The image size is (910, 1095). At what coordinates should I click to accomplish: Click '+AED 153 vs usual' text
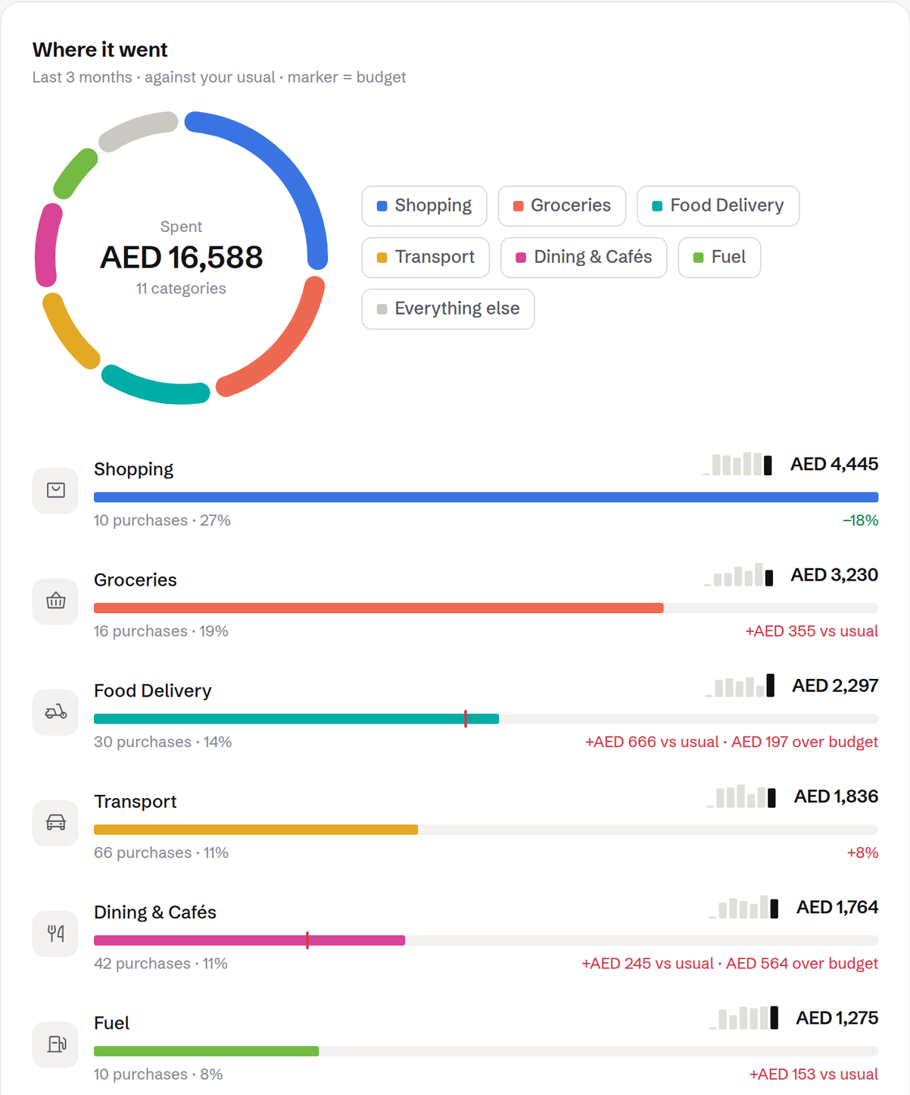814,1073
